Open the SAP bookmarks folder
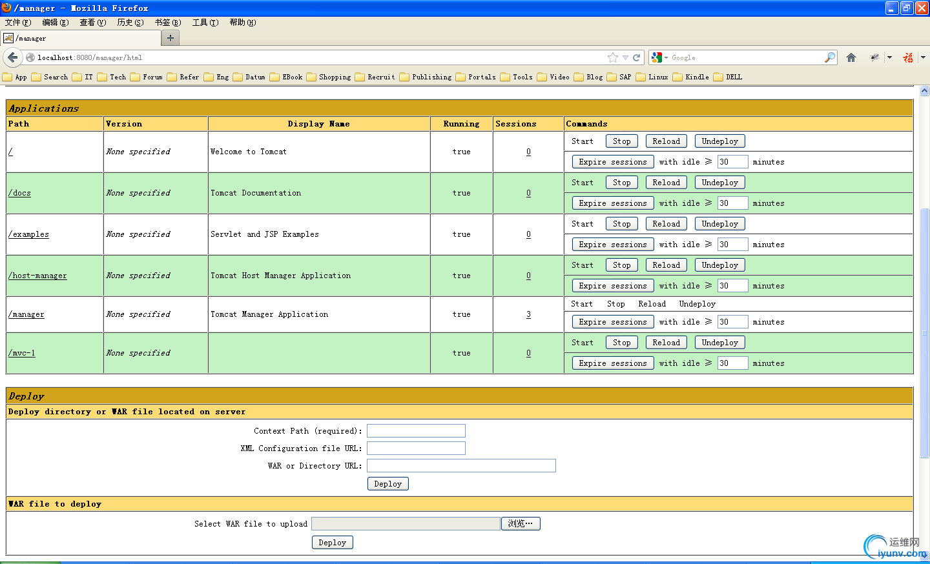The image size is (930, 564). pos(619,77)
